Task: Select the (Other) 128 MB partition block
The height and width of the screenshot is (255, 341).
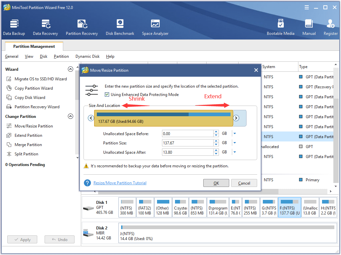Action: point(163,208)
